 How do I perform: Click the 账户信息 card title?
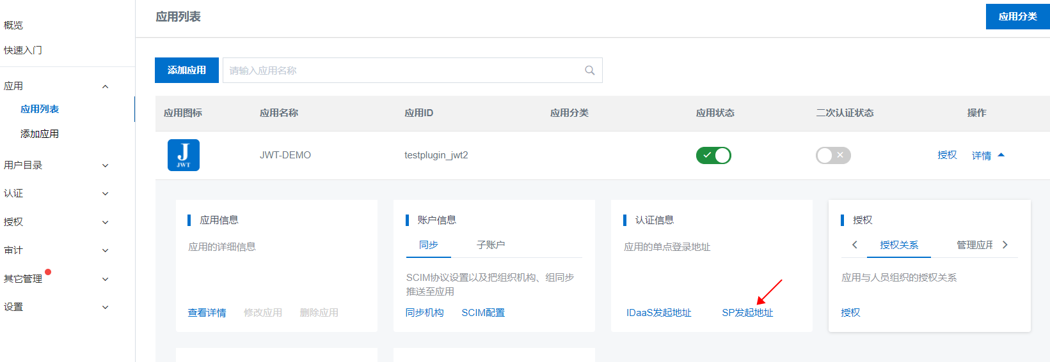437,220
